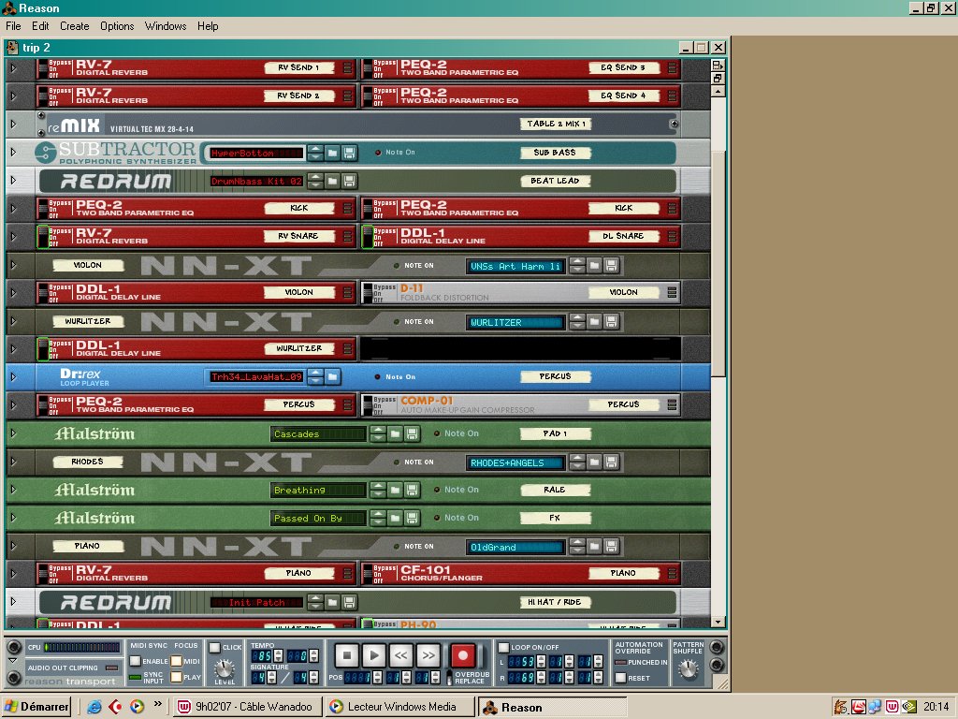Start playback with the Play button
Viewport: 958px width, 719px height.
(x=374, y=656)
